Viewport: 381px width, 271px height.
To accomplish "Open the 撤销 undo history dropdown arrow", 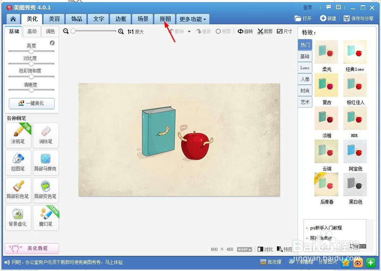I will click(x=189, y=32).
